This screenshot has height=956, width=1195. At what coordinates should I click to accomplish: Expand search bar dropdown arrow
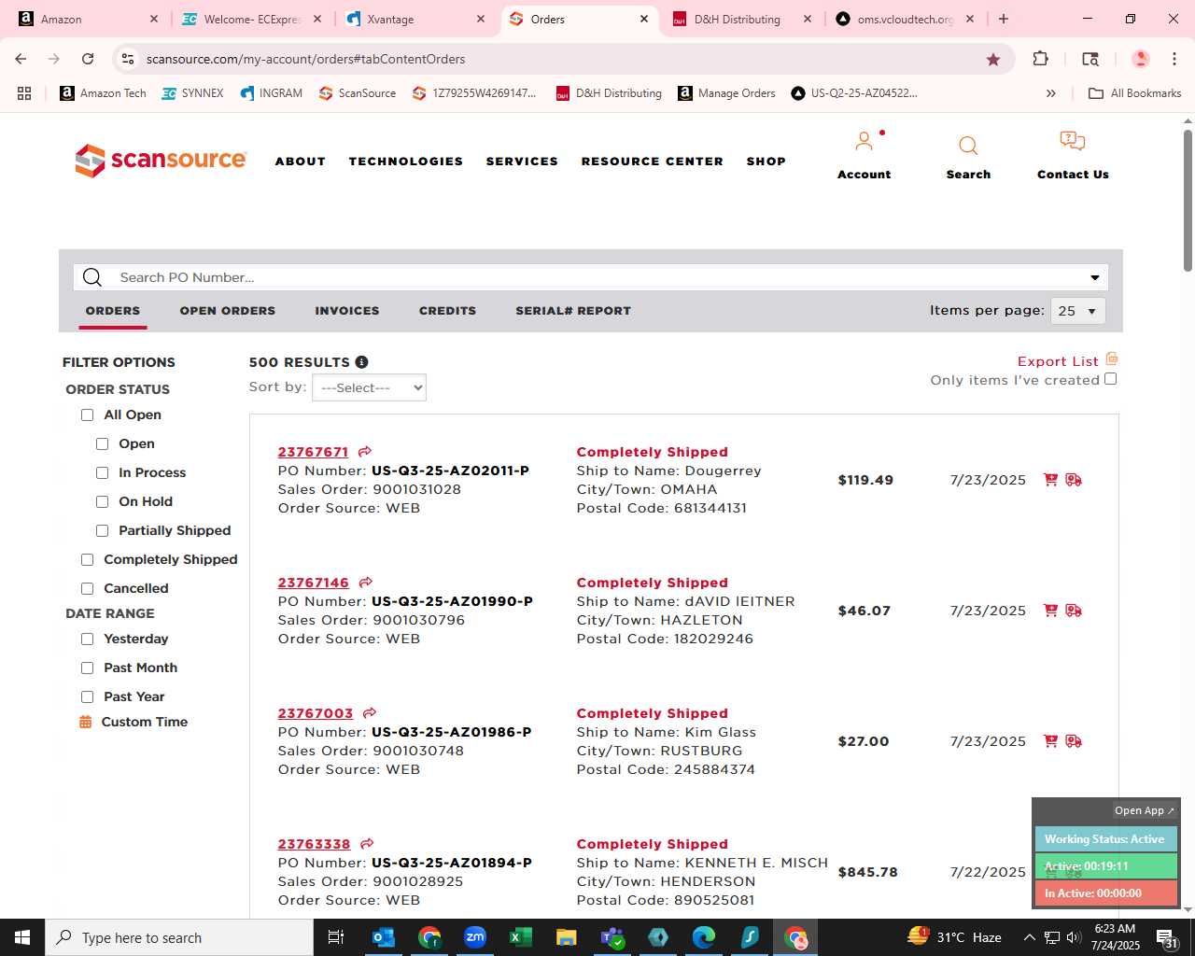1094,277
